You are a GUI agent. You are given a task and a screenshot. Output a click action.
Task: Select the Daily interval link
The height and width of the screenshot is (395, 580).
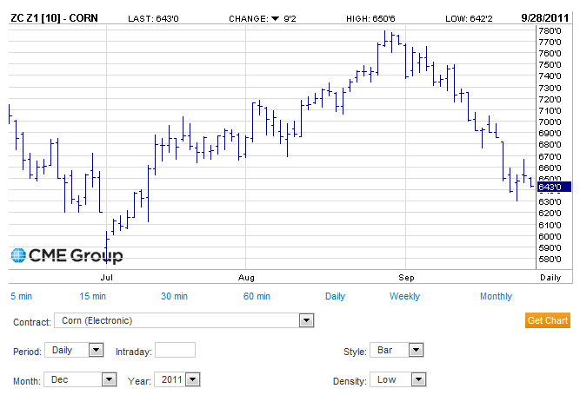pos(335,296)
